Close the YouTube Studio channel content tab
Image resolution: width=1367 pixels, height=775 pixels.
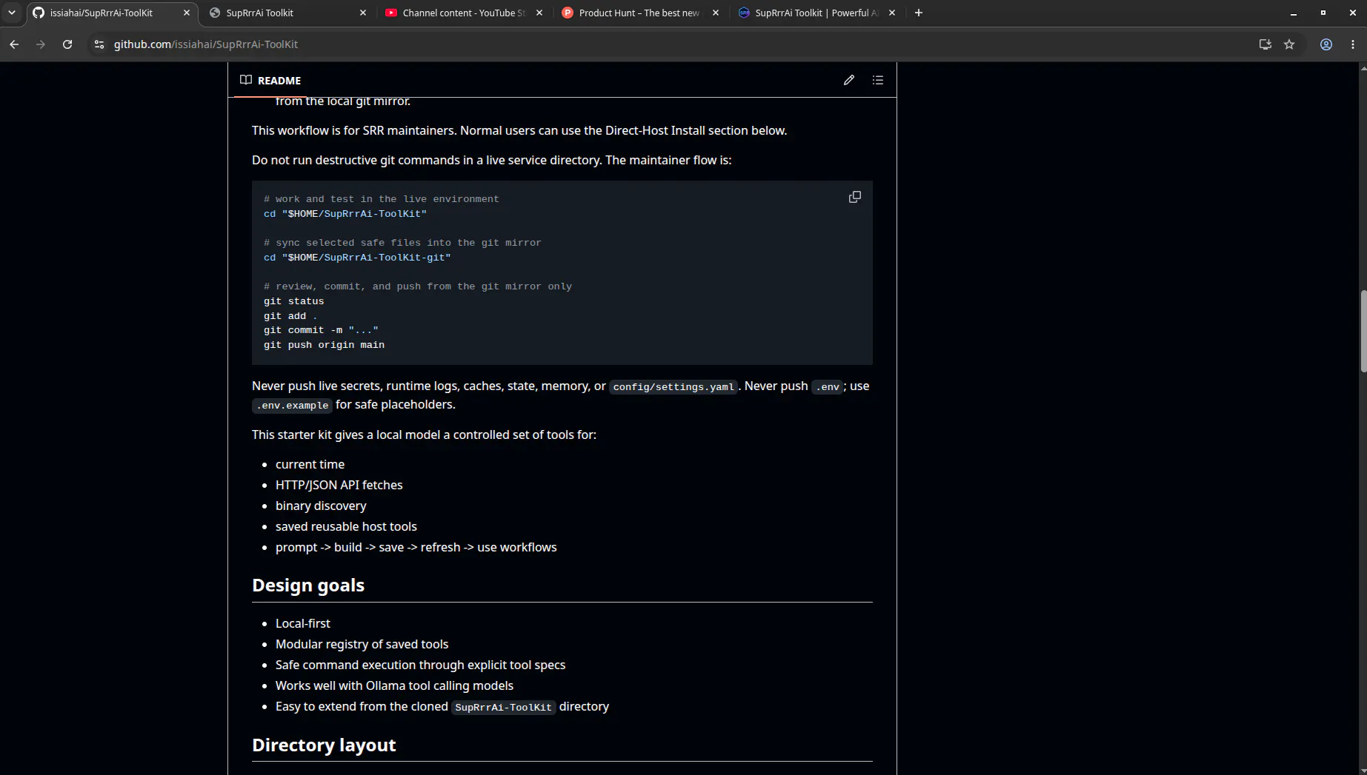pos(539,13)
